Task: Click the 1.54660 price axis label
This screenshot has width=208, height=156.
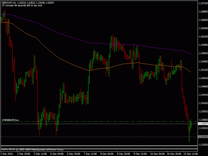Action: tap(203, 86)
